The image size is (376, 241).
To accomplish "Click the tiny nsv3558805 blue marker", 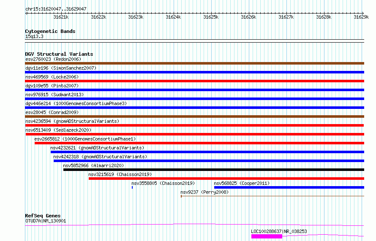I will [132, 187].
